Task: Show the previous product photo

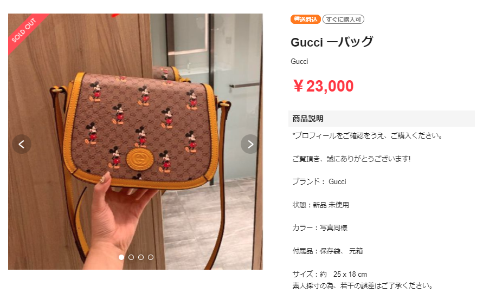Action: click(22, 144)
